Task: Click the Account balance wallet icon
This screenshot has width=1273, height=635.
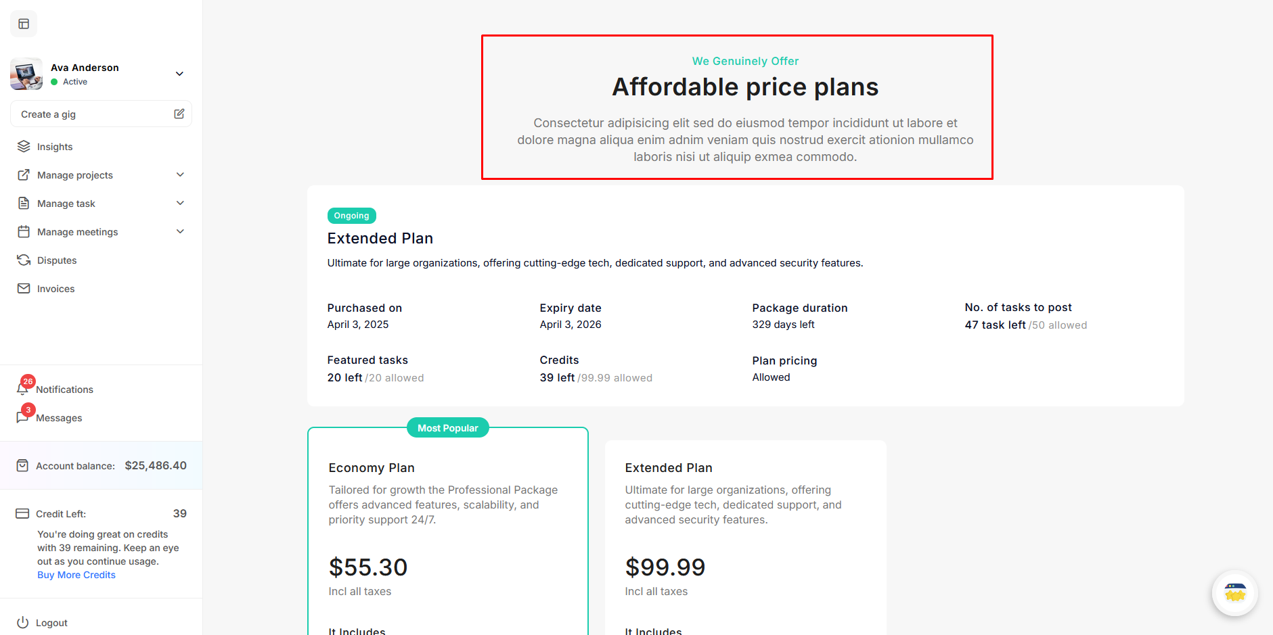Action: [23, 466]
